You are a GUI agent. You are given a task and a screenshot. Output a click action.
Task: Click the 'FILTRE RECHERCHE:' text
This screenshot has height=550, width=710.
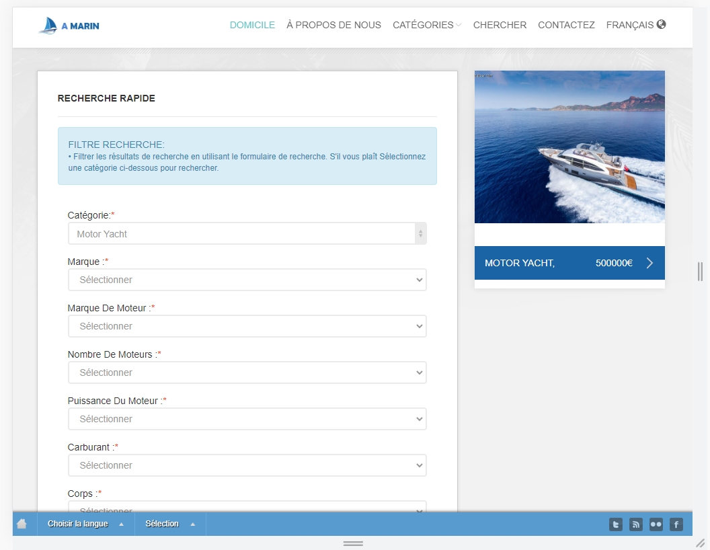pos(116,145)
